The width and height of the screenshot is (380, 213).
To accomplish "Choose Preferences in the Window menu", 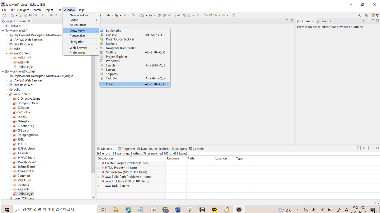I will coord(81,53).
